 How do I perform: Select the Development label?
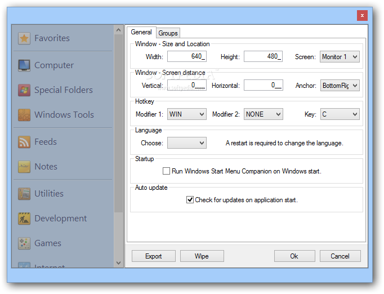tap(60, 219)
